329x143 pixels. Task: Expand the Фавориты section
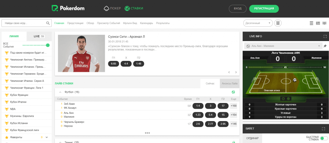[47, 137]
